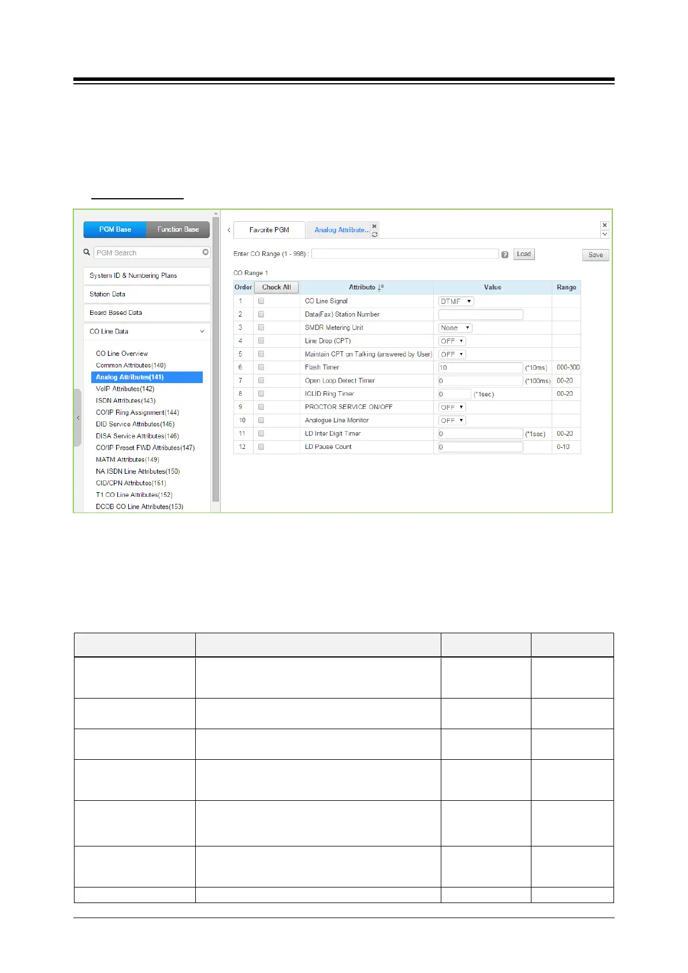Open MATM Attributes(149)
Image resolution: width=688 pixels, height=973 pixels.
point(127,459)
